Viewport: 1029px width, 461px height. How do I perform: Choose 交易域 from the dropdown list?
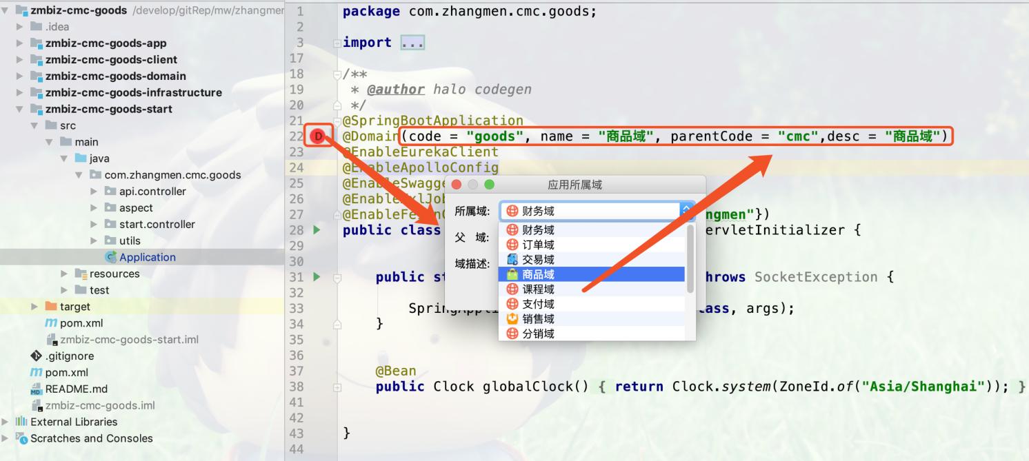point(538,260)
